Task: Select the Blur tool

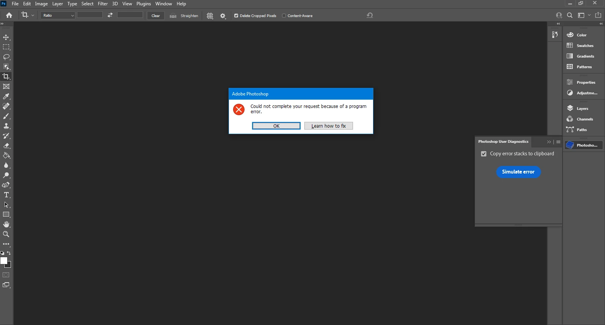Action: pos(6,165)
